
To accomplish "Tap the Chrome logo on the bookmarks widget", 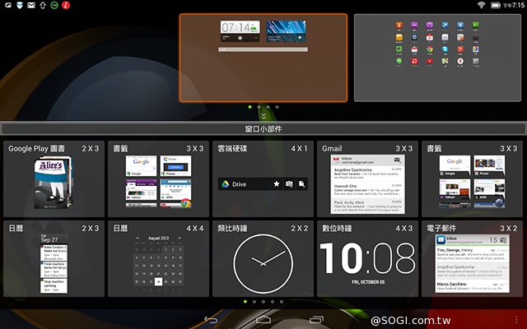I will coord(185,202).
